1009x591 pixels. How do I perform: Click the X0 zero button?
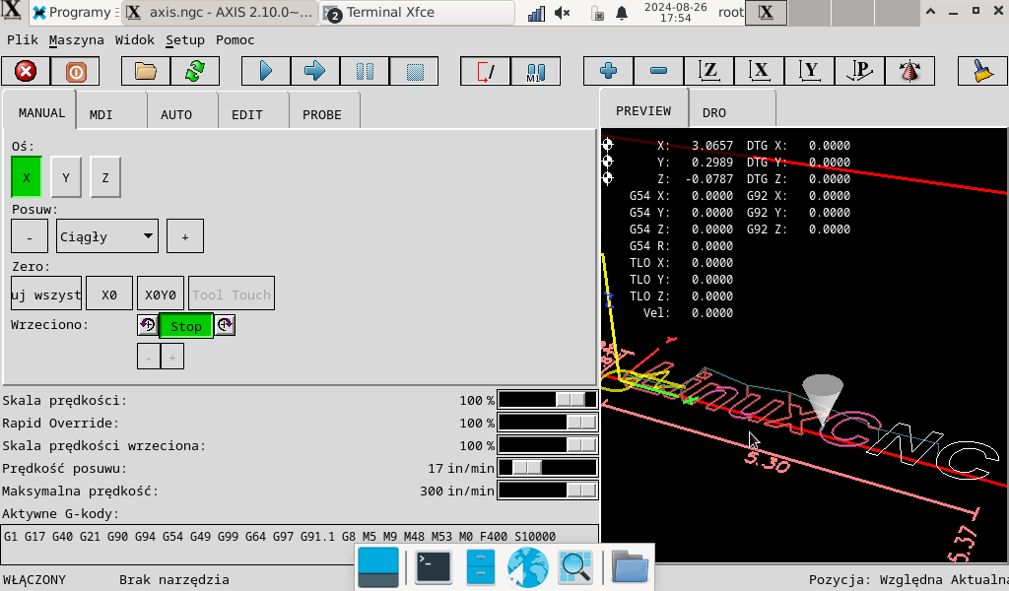click(x=109, y=294)
